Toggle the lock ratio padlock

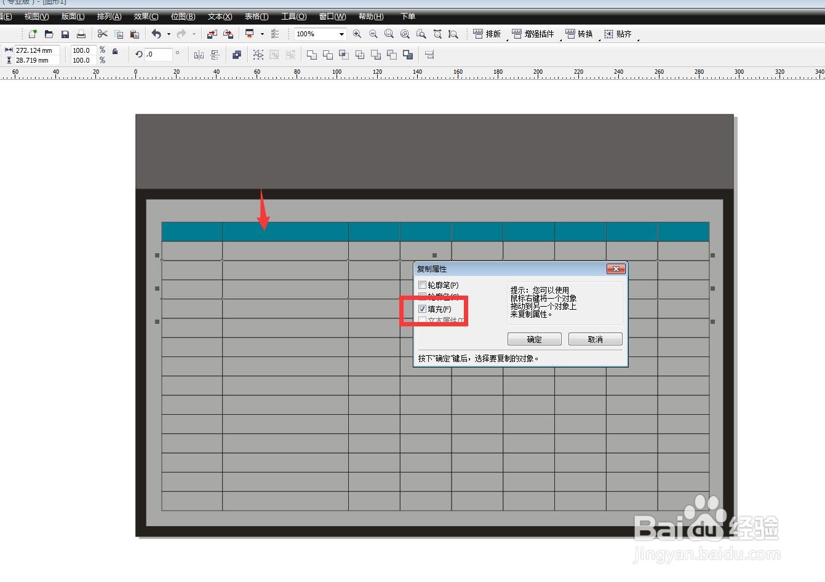point(115,52)
